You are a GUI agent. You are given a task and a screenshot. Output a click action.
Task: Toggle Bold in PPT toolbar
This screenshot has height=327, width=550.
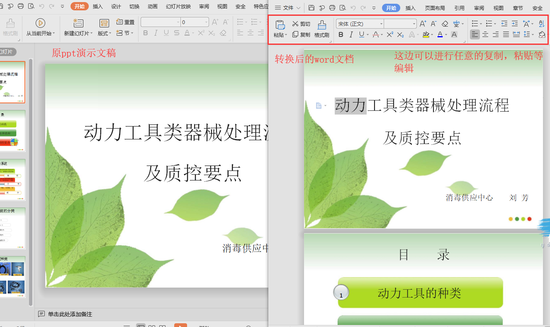[x=145, y=33]
